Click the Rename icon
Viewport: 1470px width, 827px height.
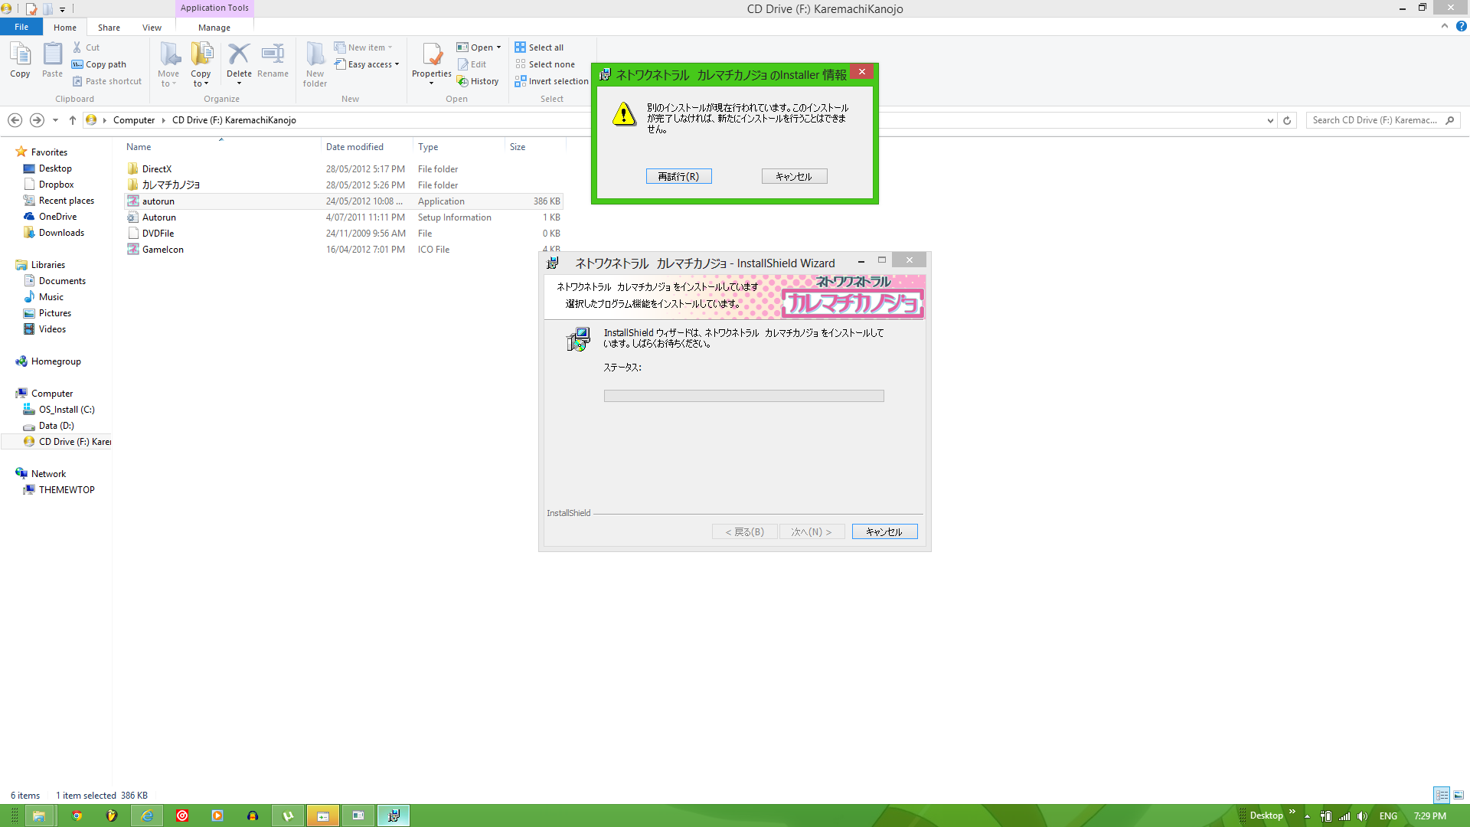273,54
